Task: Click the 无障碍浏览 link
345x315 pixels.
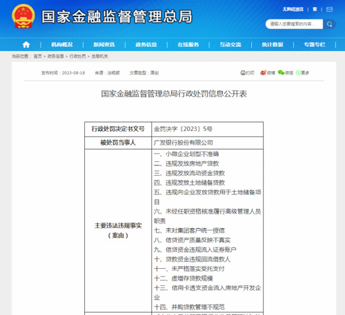Action: [293, 9]
